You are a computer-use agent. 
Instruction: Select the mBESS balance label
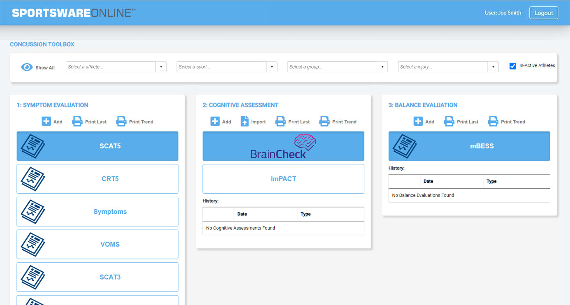click(482, 146)
